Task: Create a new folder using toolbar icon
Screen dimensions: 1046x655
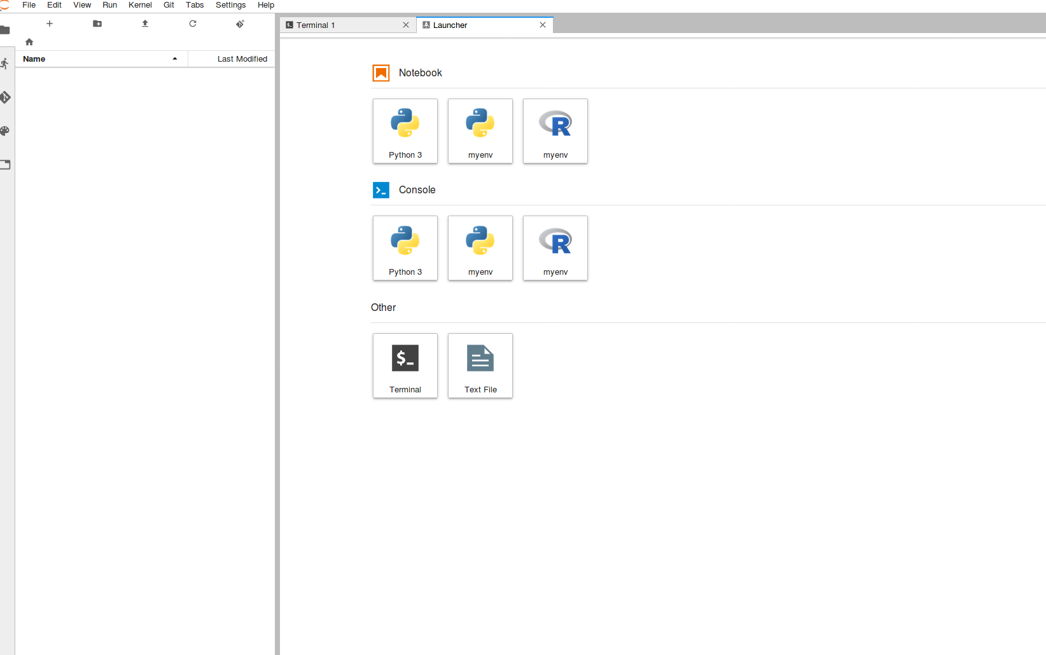Action: pos(97,24)
